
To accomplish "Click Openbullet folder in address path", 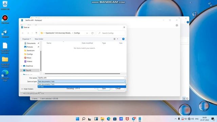I will tap(58, 33).
